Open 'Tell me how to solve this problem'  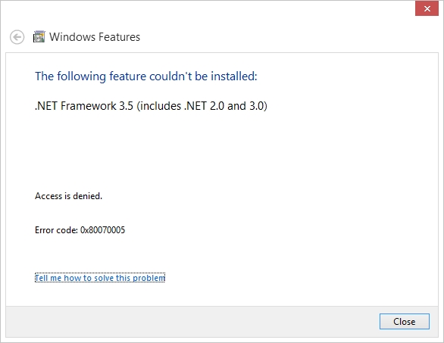tap(100, 278)
